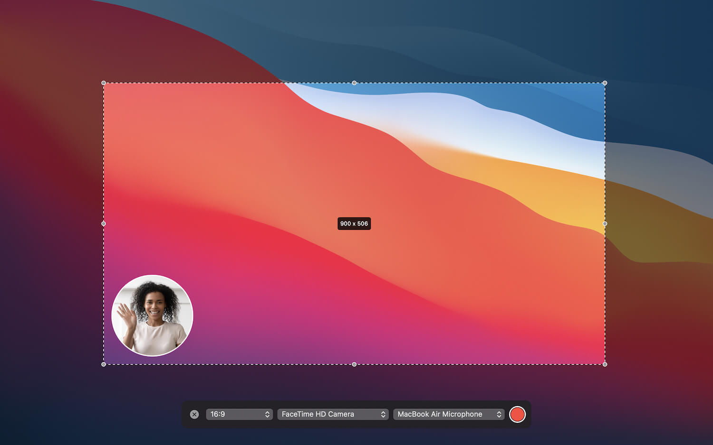Viewport: 713px width, 445px height.
Task: Click the top-right corner selection handle
Action: coord(605,83)
